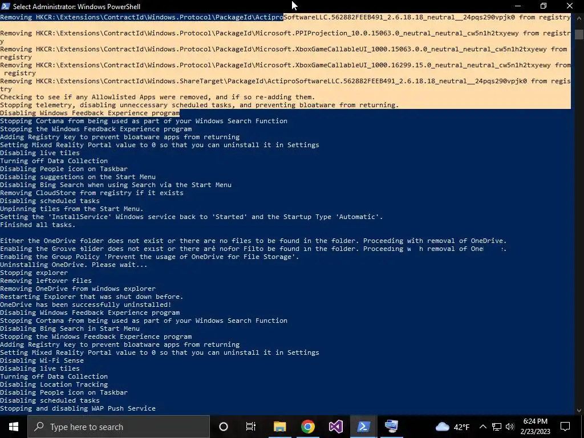Open Cortana circle icon on taskbar
The width and height of the screenshot is (584, 438).
click(x=224, y=427)
